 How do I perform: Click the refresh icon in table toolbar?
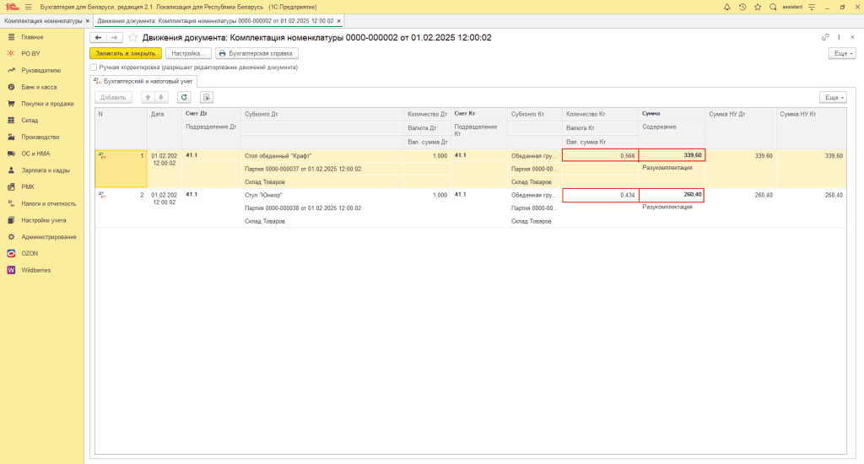coord(184,97)
